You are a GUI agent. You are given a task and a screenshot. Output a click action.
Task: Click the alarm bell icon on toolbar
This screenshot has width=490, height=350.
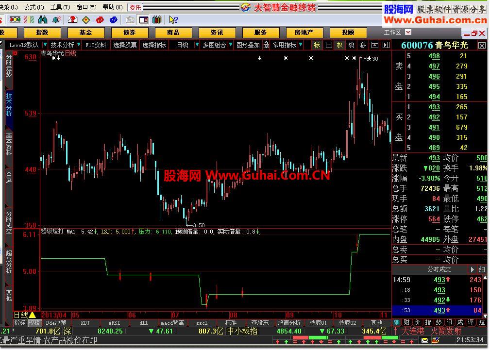pos(55,20)
